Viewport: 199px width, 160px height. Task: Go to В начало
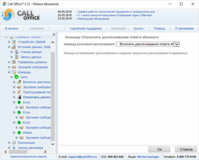[11, 29]
